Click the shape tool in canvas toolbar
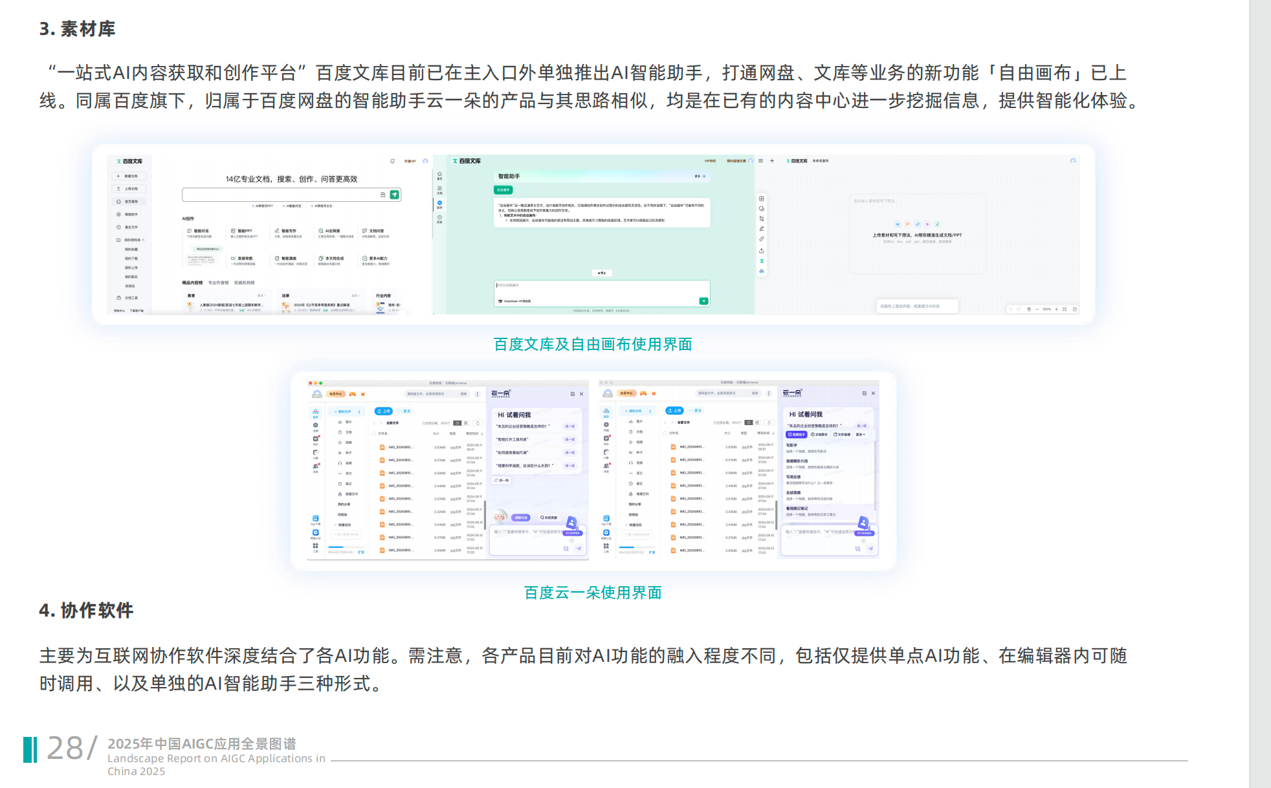The image size is (1271, 788). (x=762, y=208)
